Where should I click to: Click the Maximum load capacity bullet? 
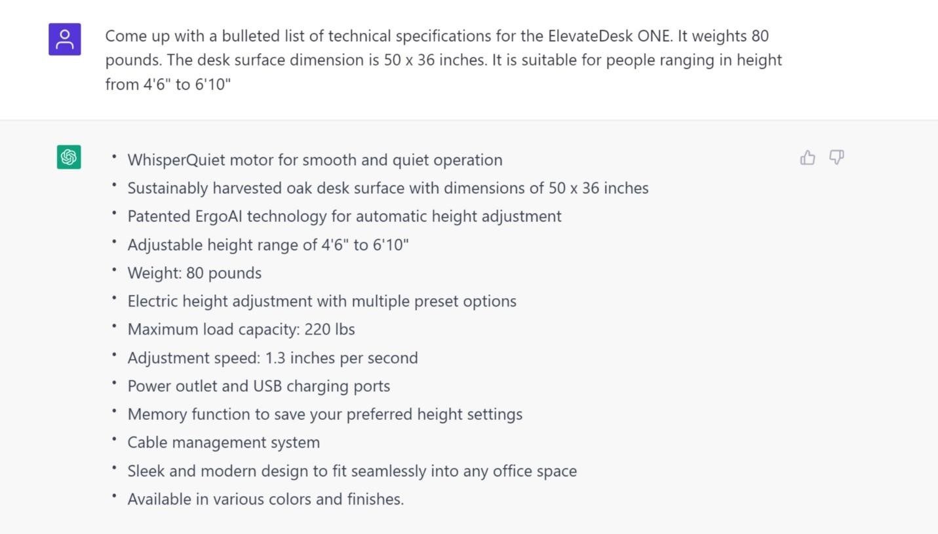point(241,330)
